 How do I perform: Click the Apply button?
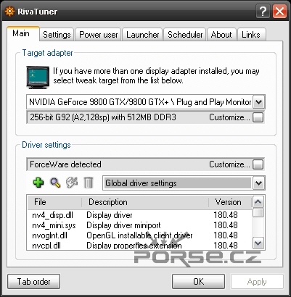point(257,281)
